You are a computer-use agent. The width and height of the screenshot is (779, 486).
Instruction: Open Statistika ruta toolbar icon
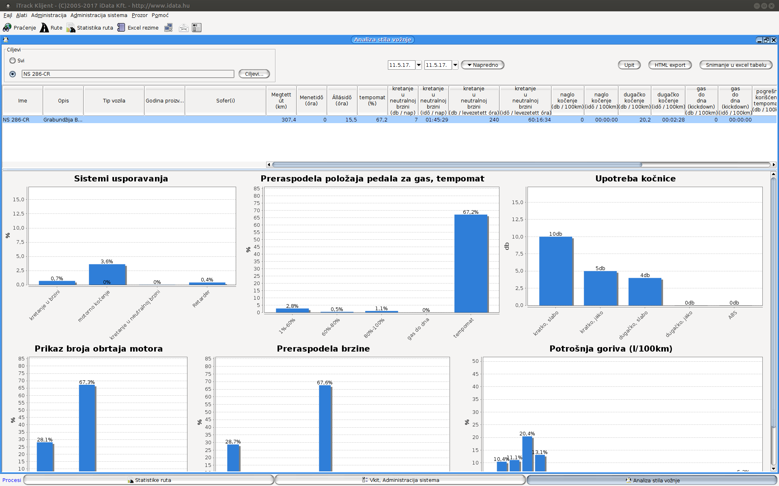tap(71, 28)
